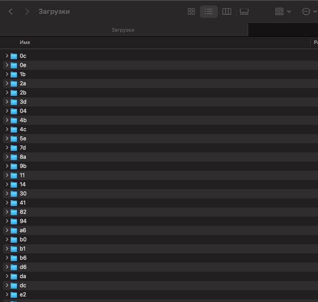Select the folder name 0c
This screenshot has height=302, width=318.
23,56
